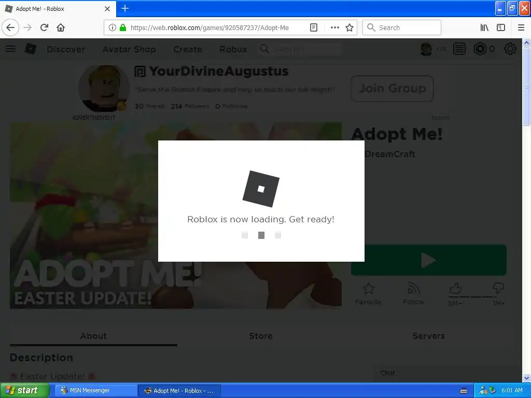Open Roblox left navigation hamburger menu
531x398 pixels.
tap(10, 49)
